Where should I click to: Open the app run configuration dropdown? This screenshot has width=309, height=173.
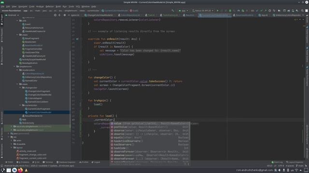coord(183,11)
